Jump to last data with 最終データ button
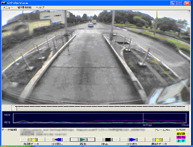Viewport: 193px width, 147px height. 158,140
